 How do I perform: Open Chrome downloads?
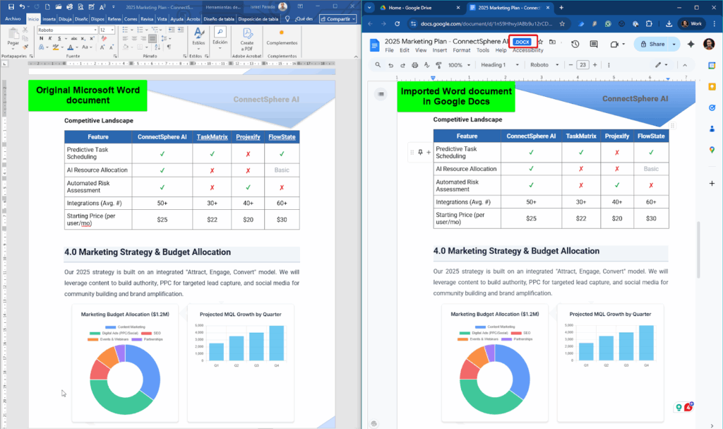point(669,23)
